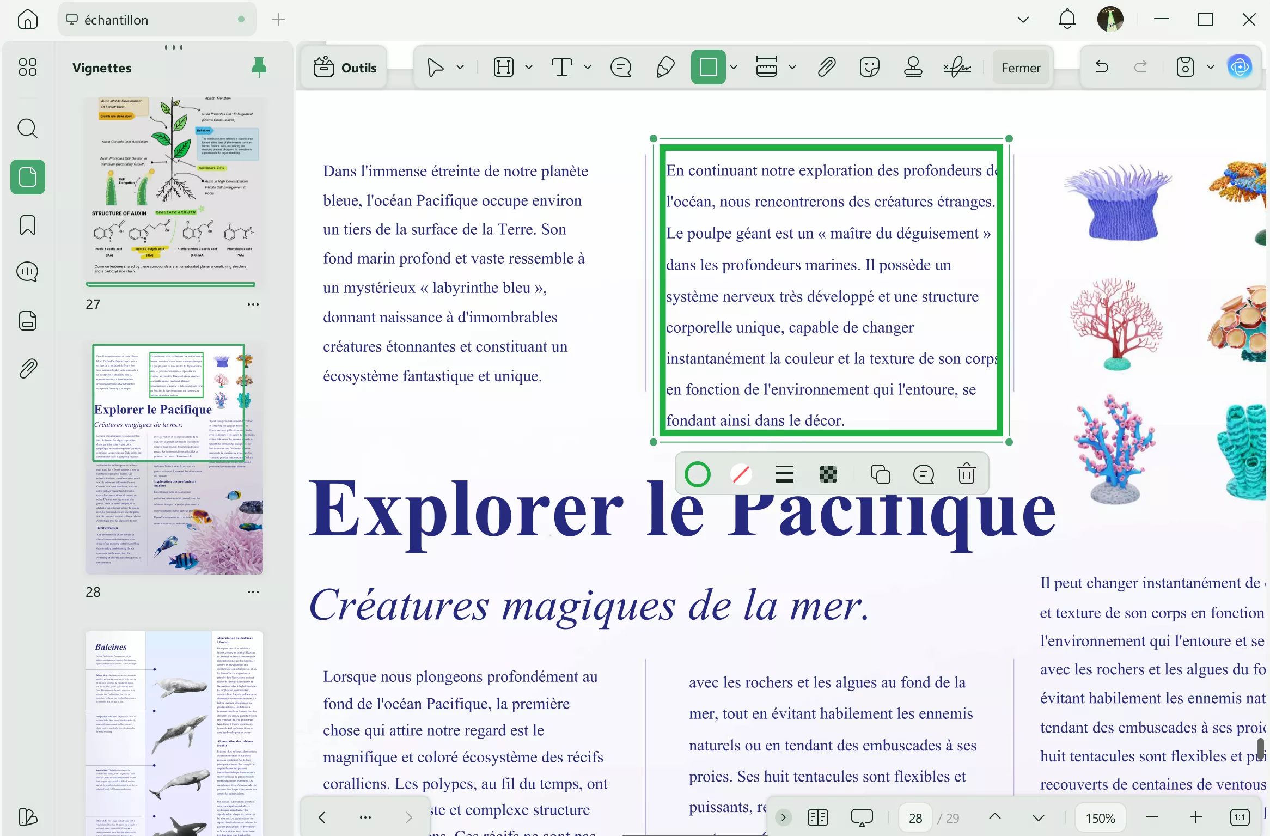Expand the shape tool dropdown arrow
This screenshot has width=1270, height=836.
pos(734,66)
